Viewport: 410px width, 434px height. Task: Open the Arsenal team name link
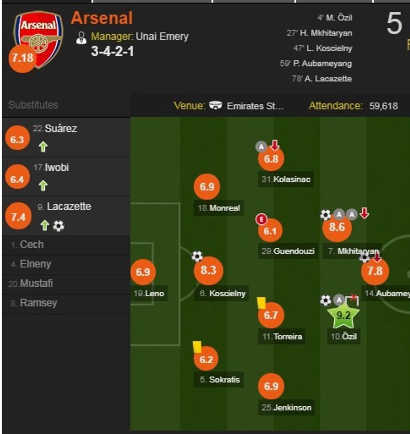tap(102, 18)
